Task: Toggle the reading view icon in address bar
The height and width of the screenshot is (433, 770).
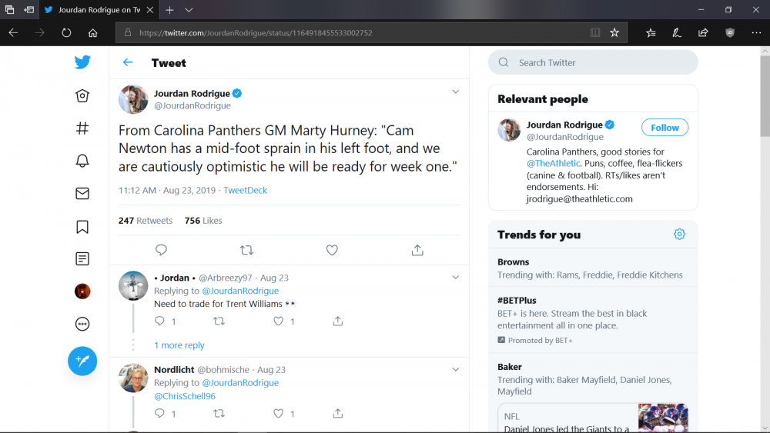Action: [595, 33]
